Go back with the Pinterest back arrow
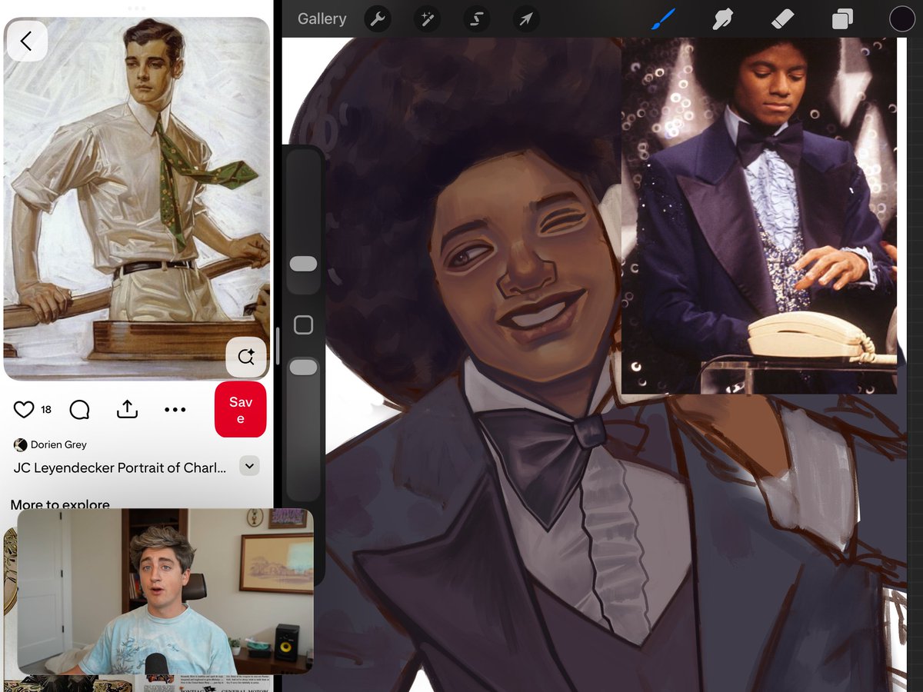The height and width of the screenshot is (692, 923). point(27,41)
